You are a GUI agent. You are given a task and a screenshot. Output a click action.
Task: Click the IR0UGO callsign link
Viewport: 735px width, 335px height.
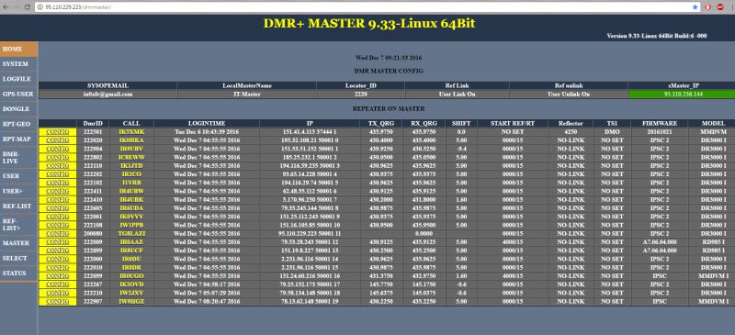(131, 276)
